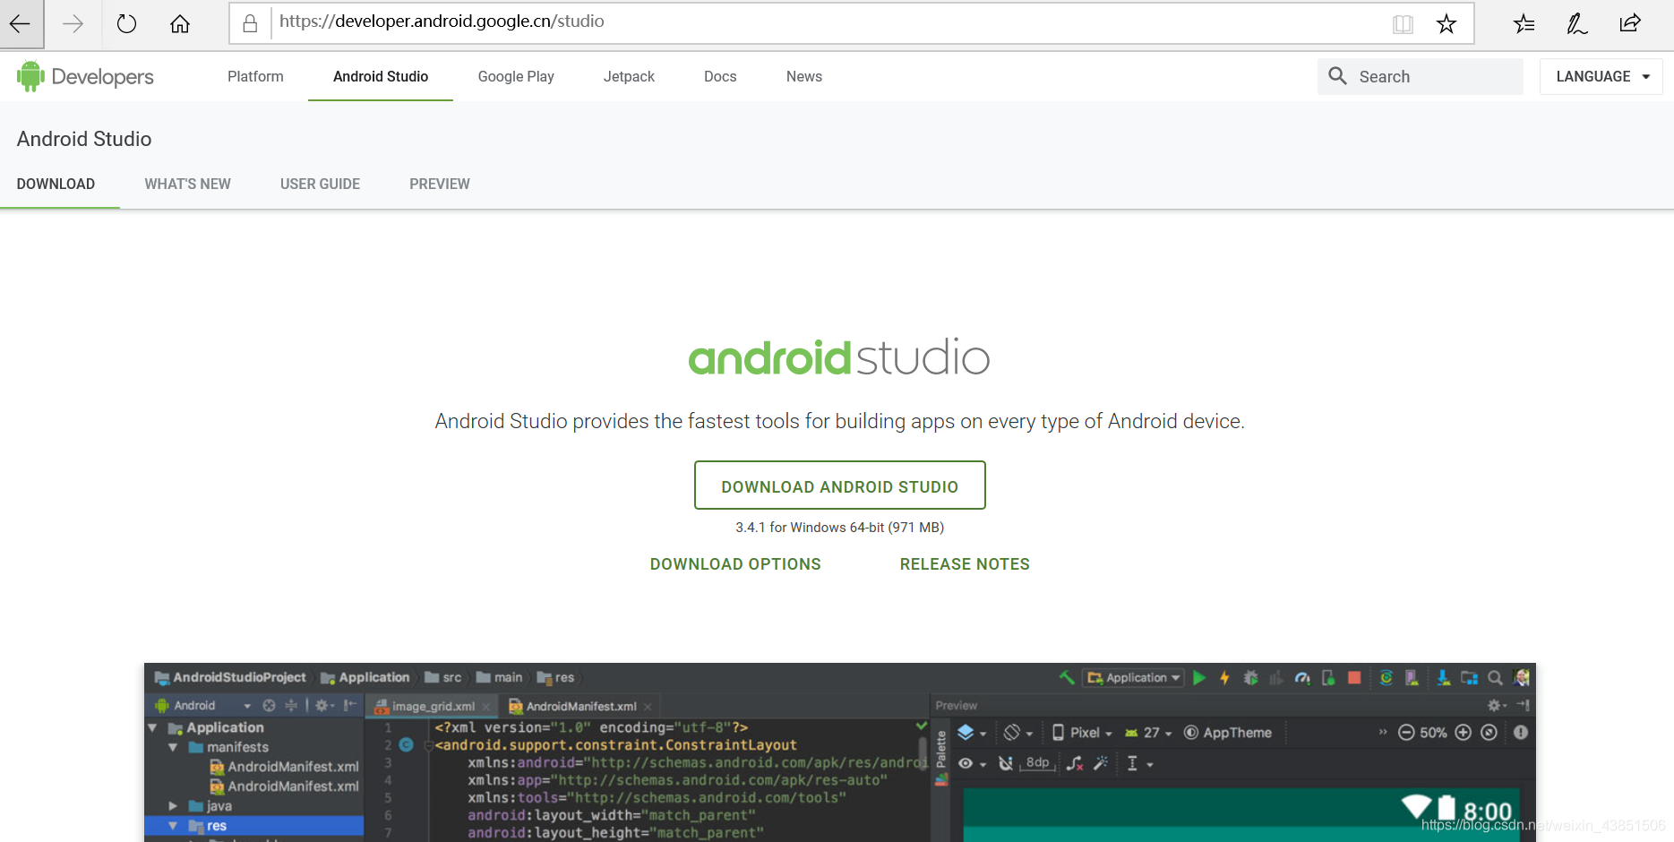
Task: Click the share page icon
Action: 1630,23
